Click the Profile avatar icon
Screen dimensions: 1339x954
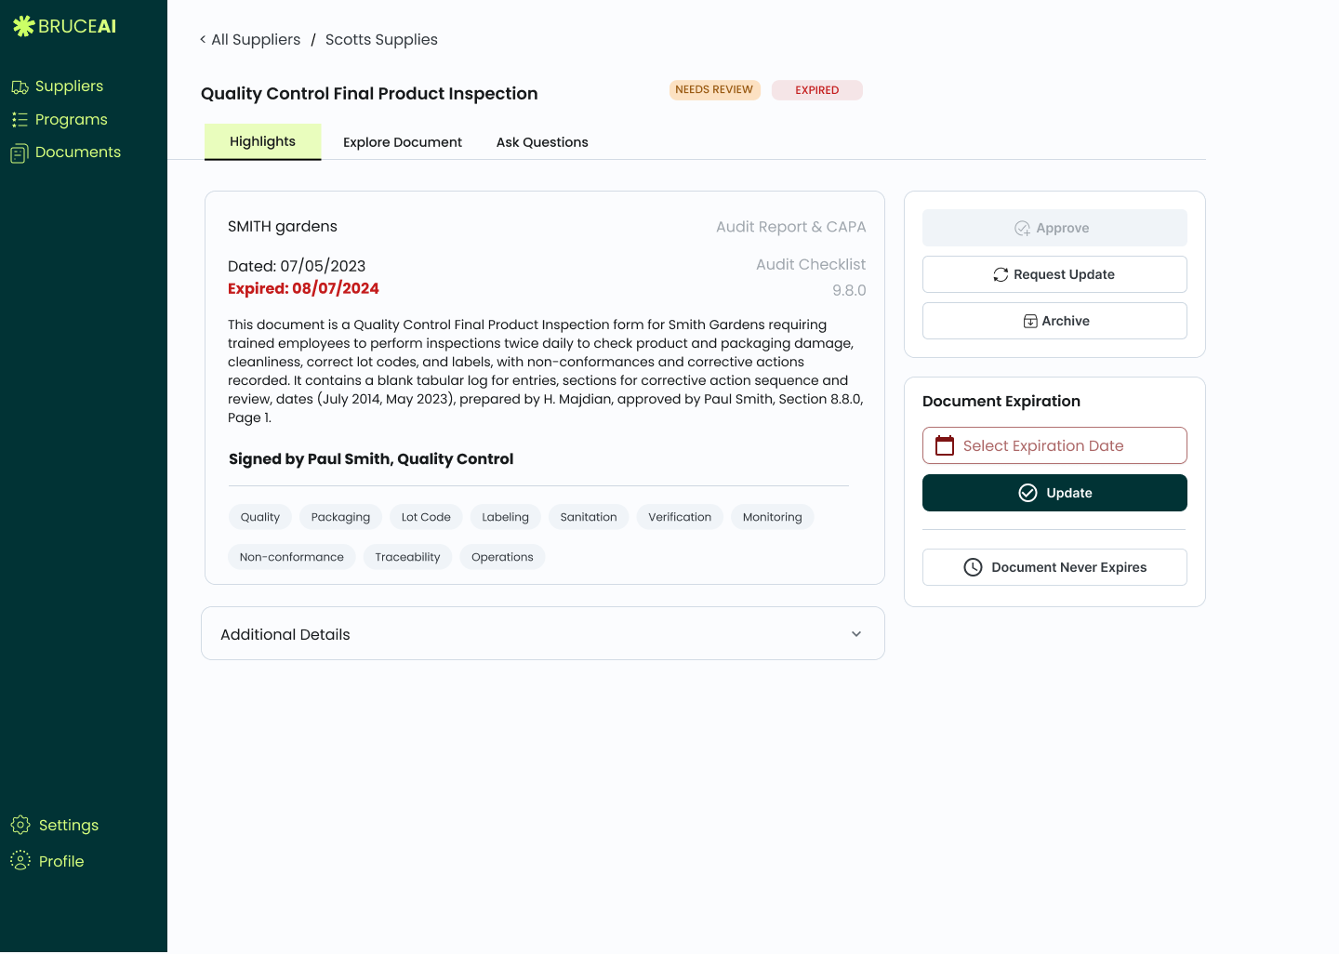pos(20,861)
